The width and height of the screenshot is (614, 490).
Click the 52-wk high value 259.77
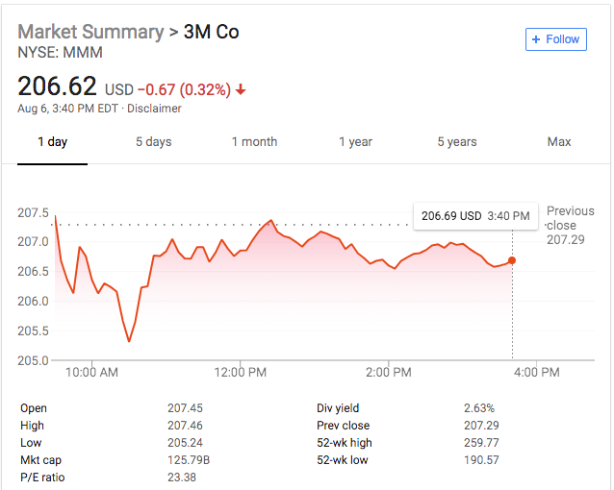(481, 443)
